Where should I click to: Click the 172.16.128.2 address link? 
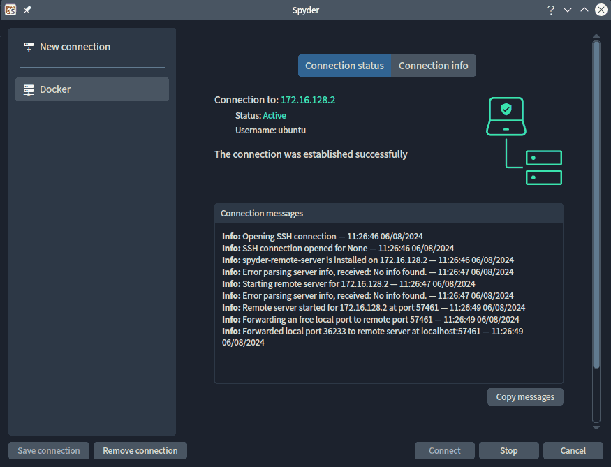[308, 100]
